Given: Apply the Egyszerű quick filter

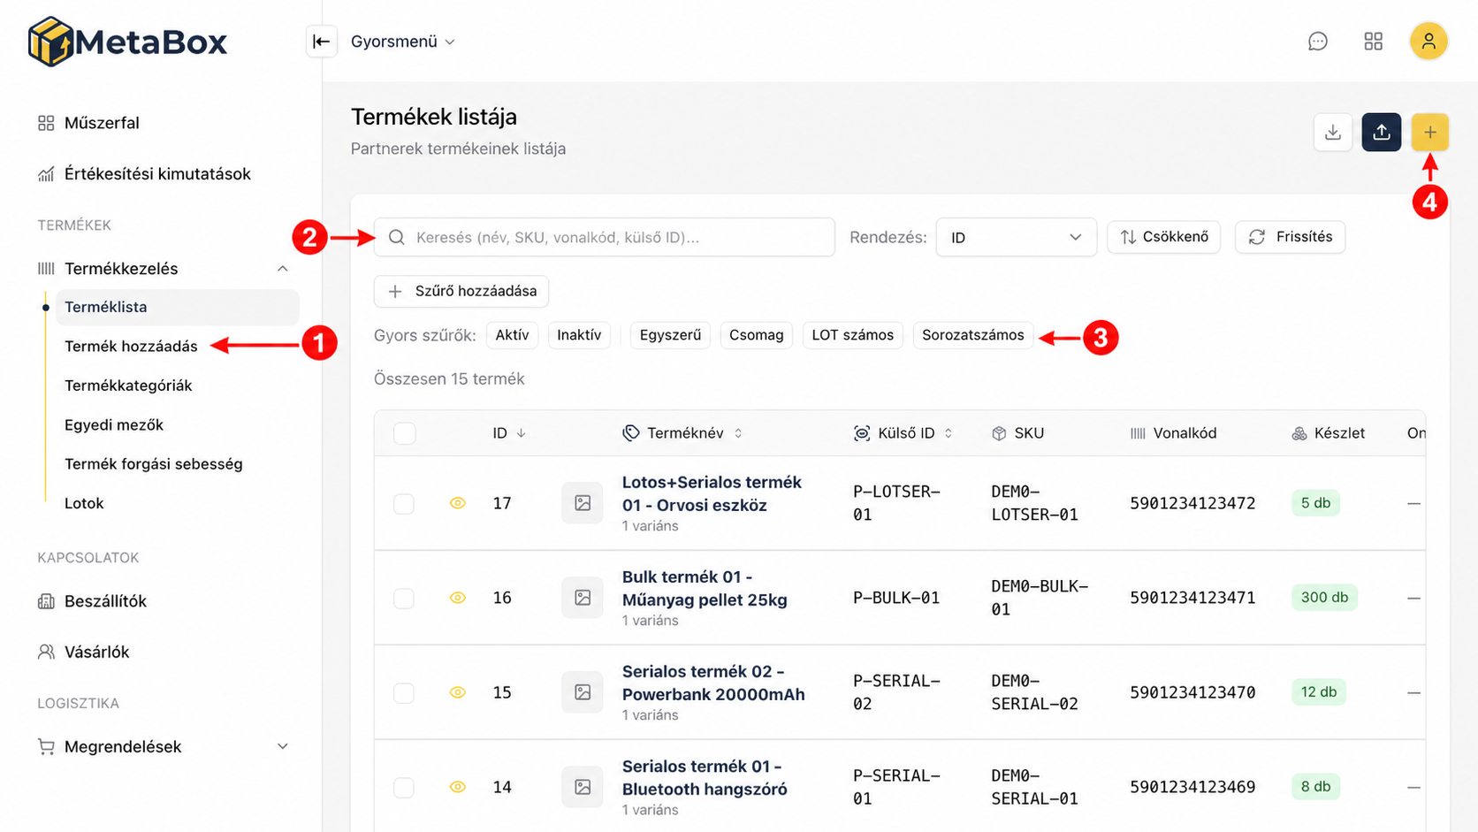Looking at the screenshot, I should tap(670, 335).
